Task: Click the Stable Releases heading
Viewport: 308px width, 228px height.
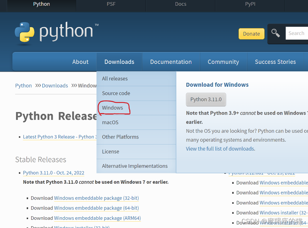Action: pos(41,159)
